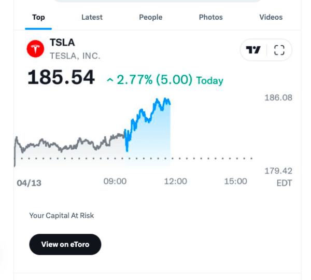Click the 185.54 stock price
The width and height of the screenshot is (311, 280).
(61, 78)
